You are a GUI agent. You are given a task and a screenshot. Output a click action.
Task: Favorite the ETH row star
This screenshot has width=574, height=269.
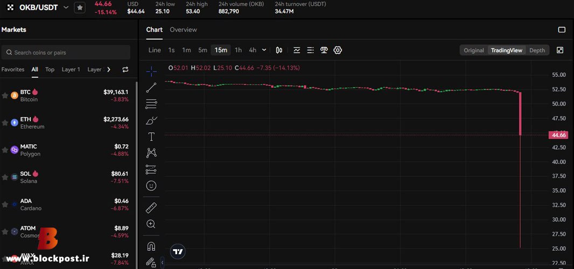(x=5, y=123)
